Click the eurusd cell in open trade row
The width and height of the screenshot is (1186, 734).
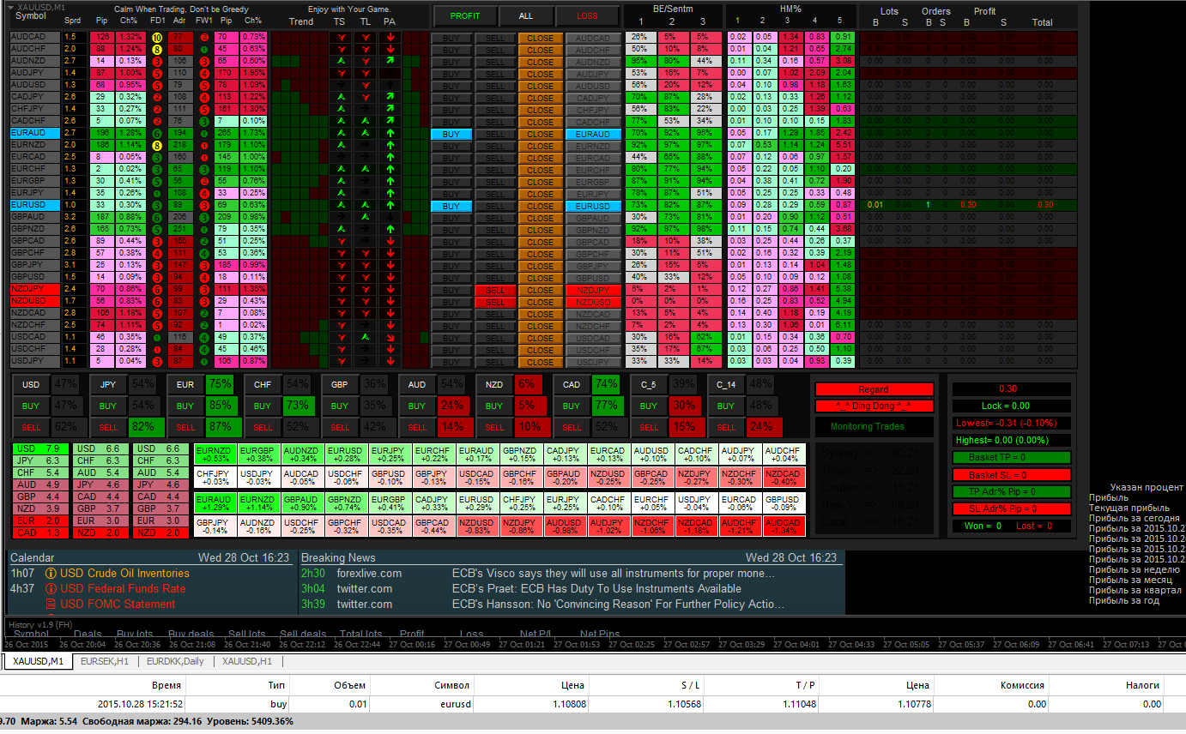(454, 705)
